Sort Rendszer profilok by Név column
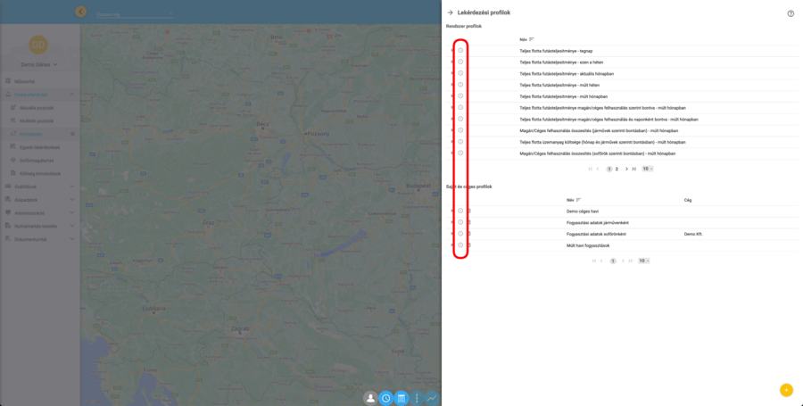The image size is (803, 406). click(x=532, y=39)
